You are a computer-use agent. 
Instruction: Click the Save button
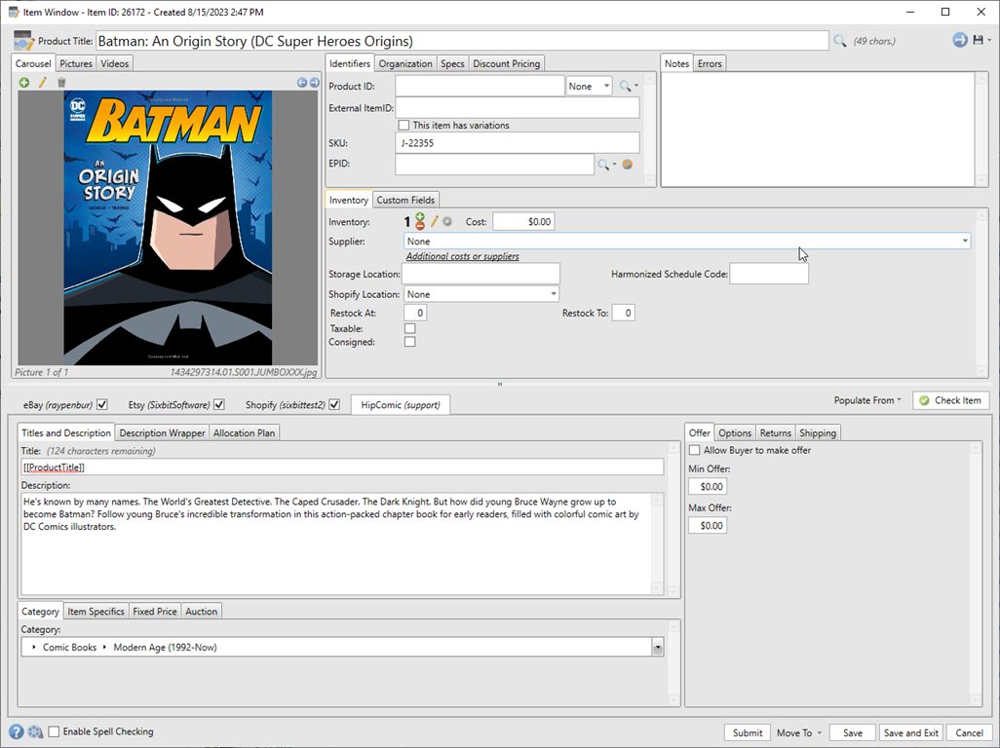tap(853, 732)
